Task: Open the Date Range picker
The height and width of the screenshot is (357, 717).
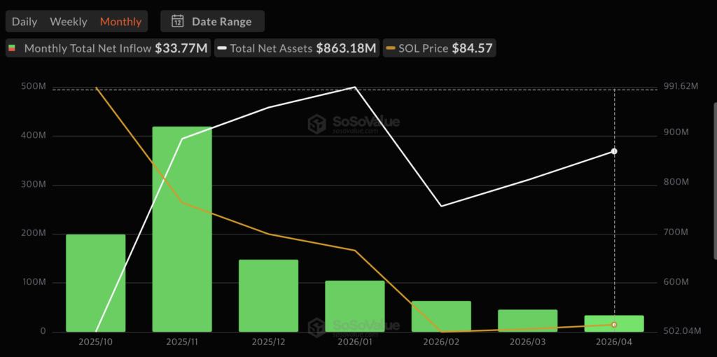Action: (x=213, y=22)
